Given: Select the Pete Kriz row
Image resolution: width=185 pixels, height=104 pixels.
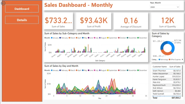Looking at the screenshot, I should point(166,82).
